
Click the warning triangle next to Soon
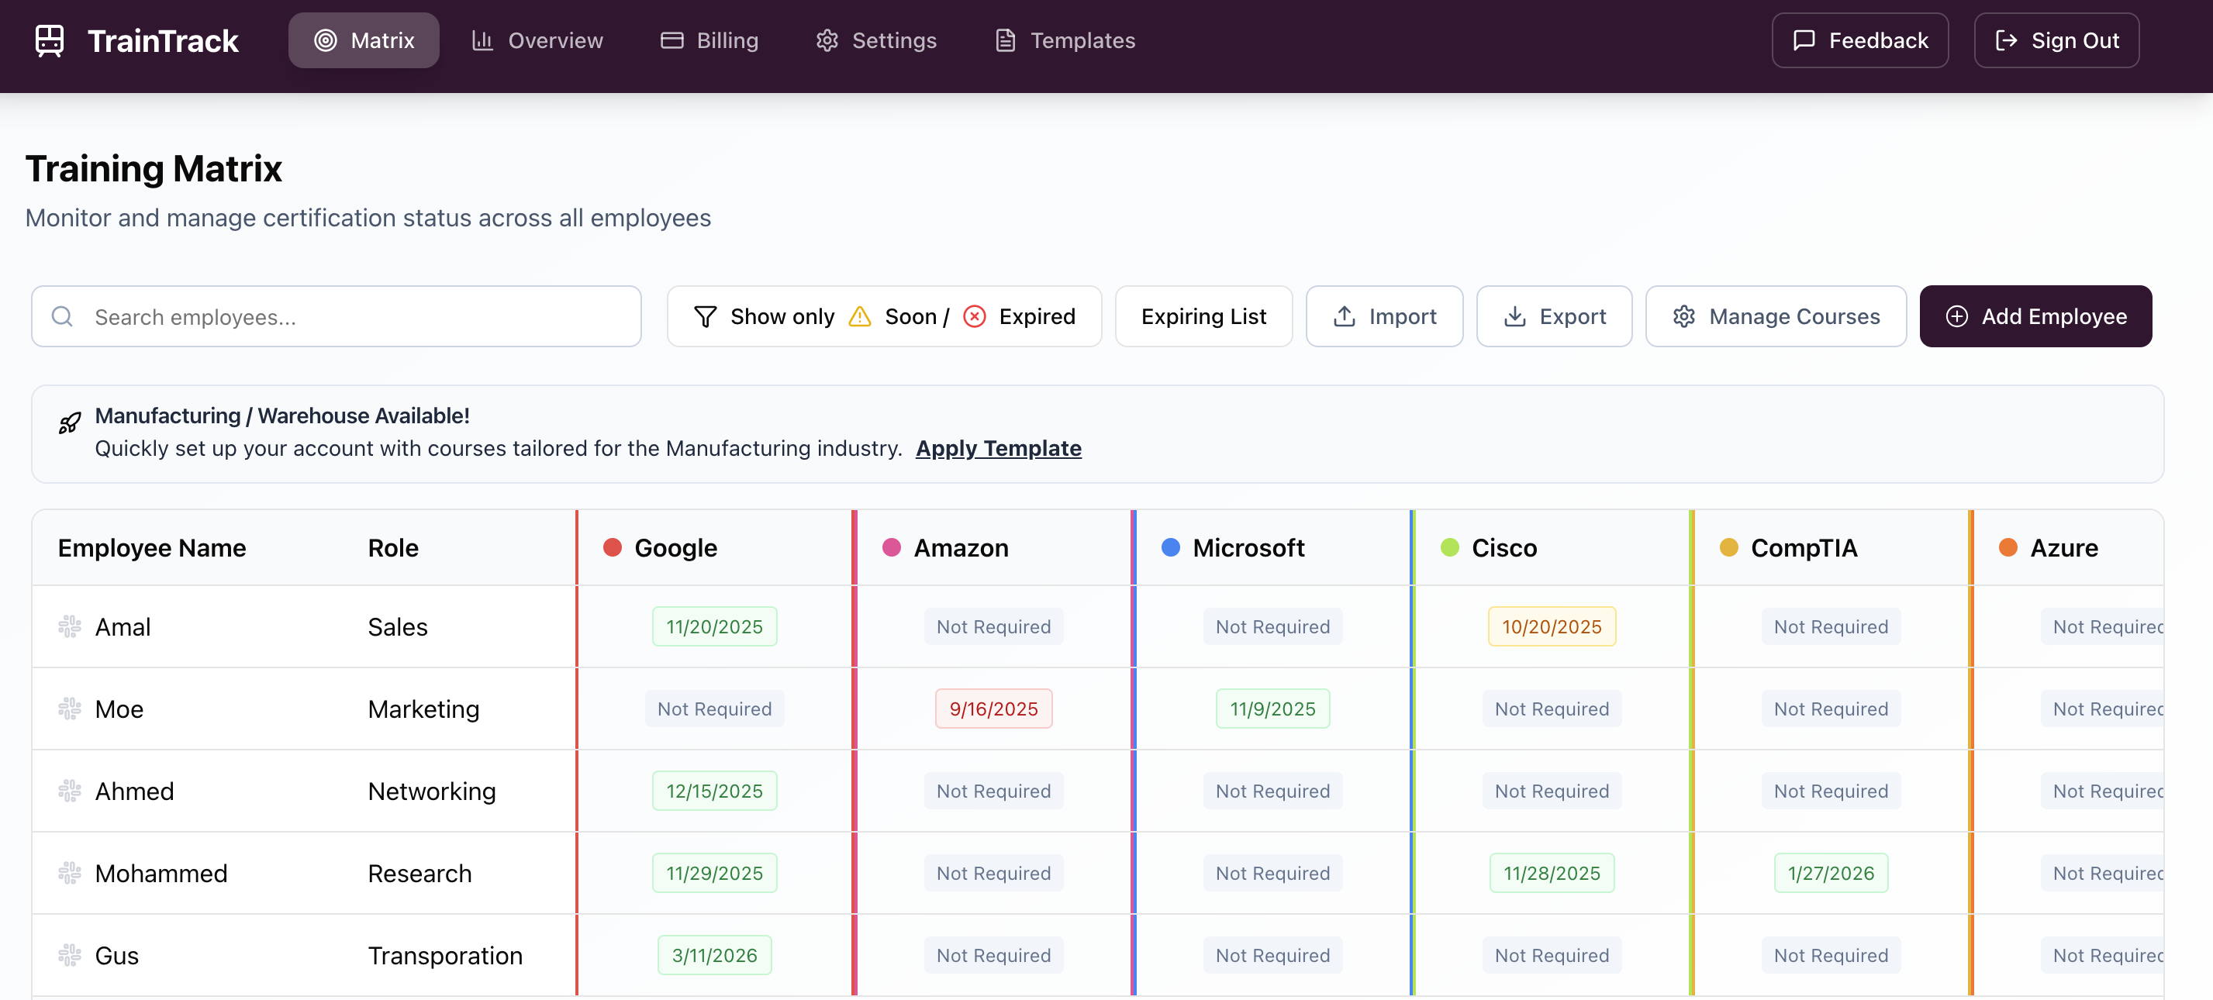(859, 316)
